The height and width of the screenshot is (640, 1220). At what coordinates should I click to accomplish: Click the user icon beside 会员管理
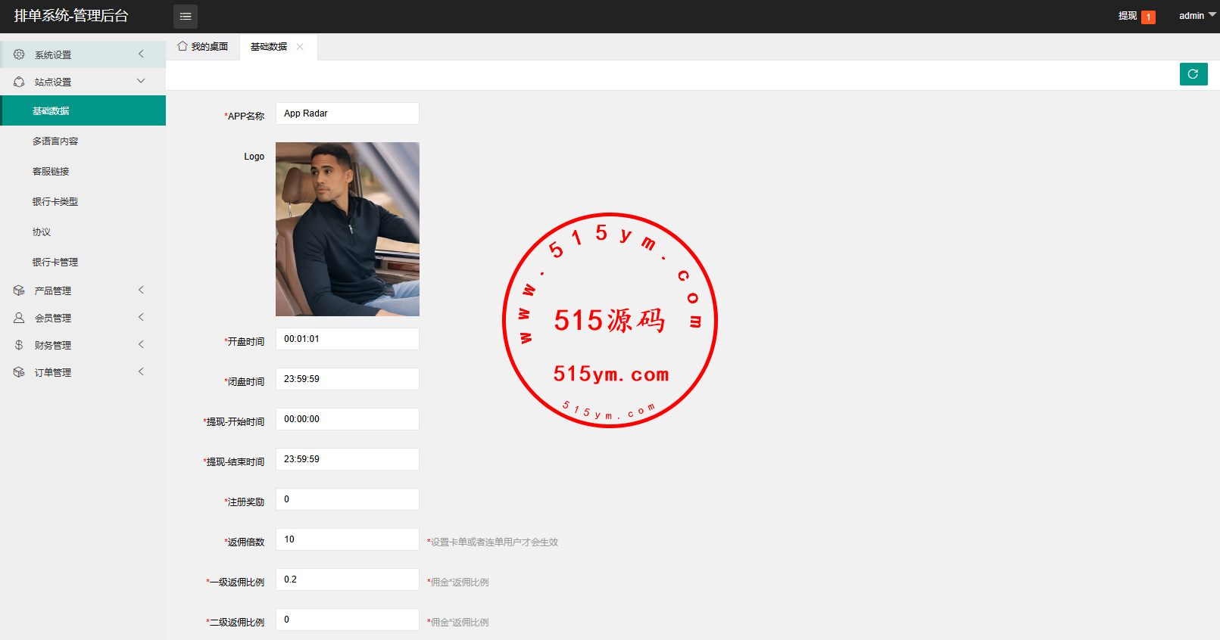click(x=19, y=318)
